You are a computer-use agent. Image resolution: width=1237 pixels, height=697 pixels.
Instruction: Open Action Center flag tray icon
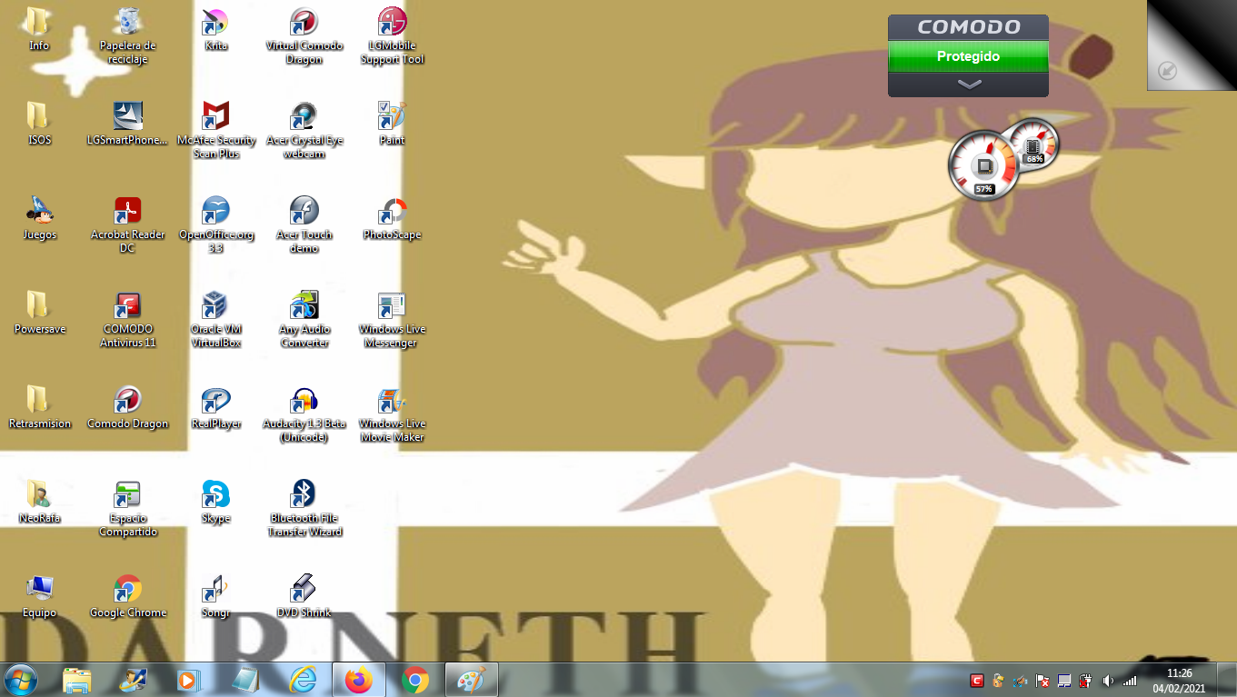coord(1042,681)
